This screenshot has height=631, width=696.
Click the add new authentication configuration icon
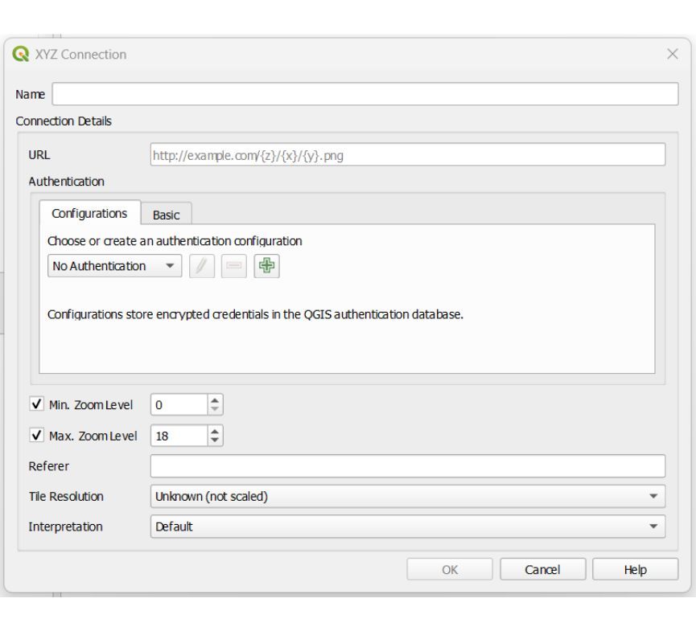[x=269, y=265]
